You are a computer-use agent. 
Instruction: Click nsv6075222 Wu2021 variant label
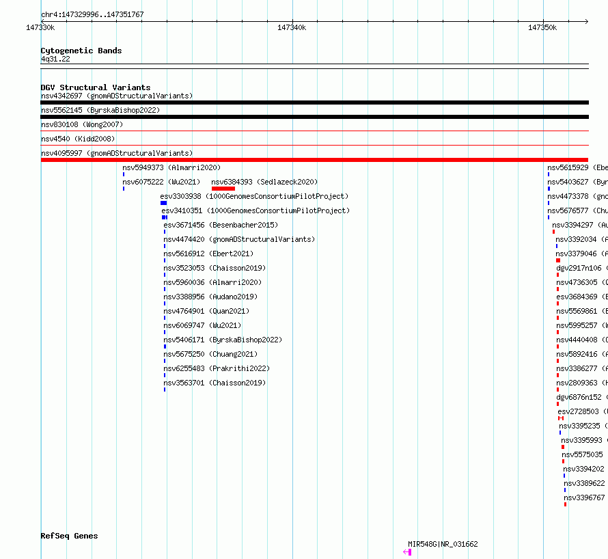coord(161,182)
